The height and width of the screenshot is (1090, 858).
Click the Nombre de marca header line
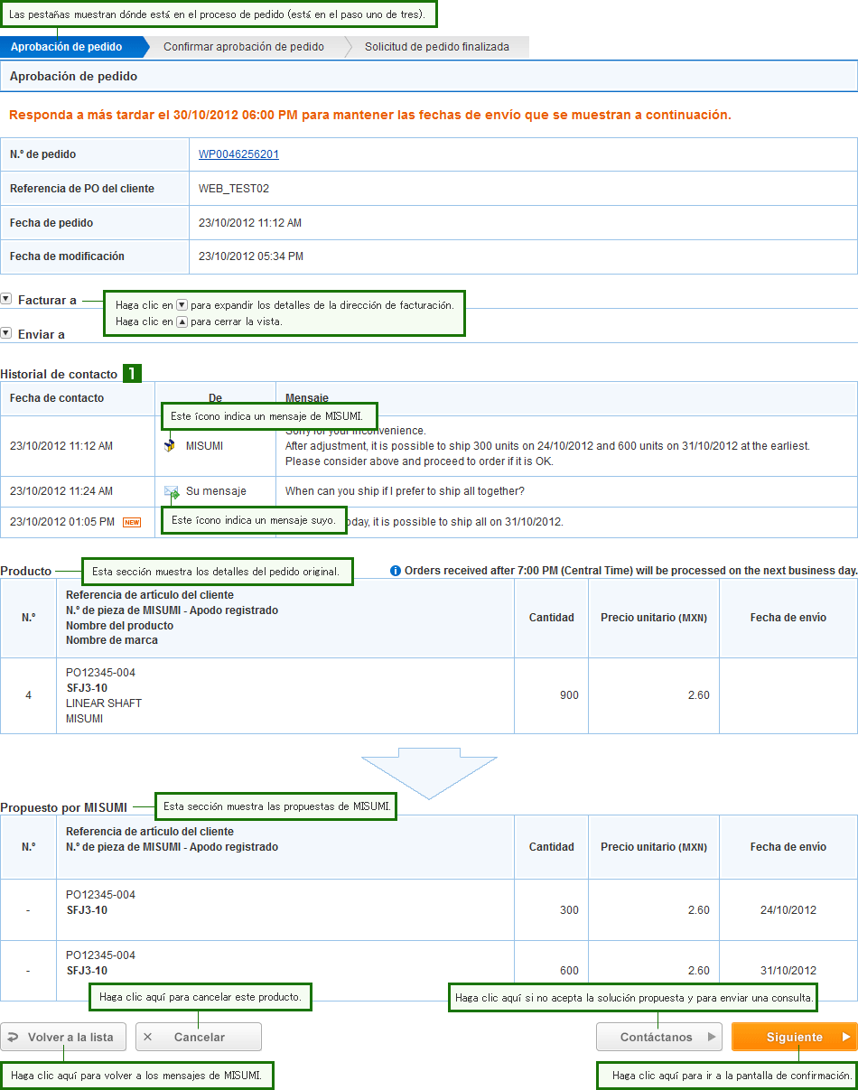pos(112,640)
